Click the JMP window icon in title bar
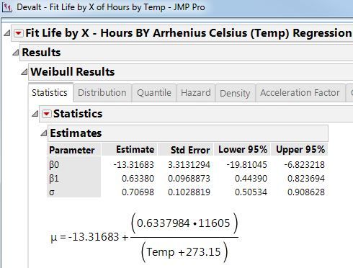Screen dimensions: 353x268 [x=6, y=8]
